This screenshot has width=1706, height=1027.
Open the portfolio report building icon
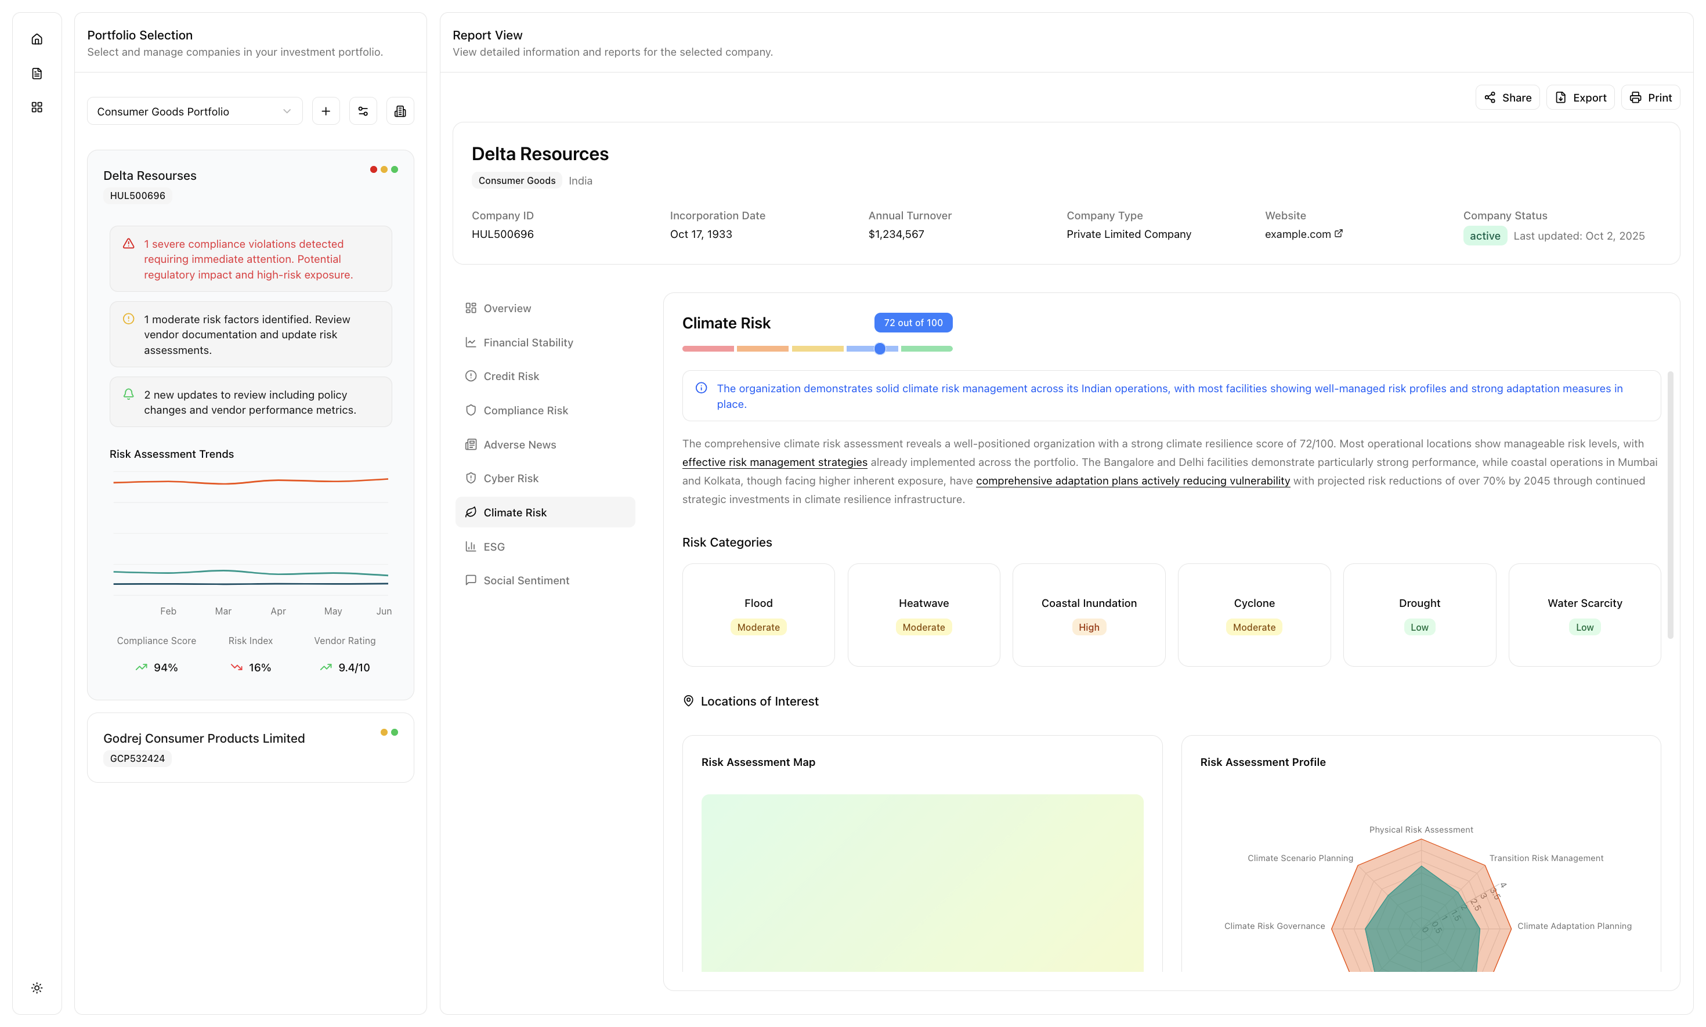(400, 111)
